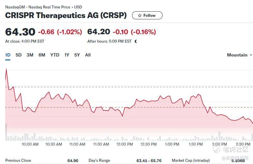The height and width of the screenshot is (164, 253).
Task: Click the after hours price 64.20
Action: pyautogui.click(x=99, y=32)
